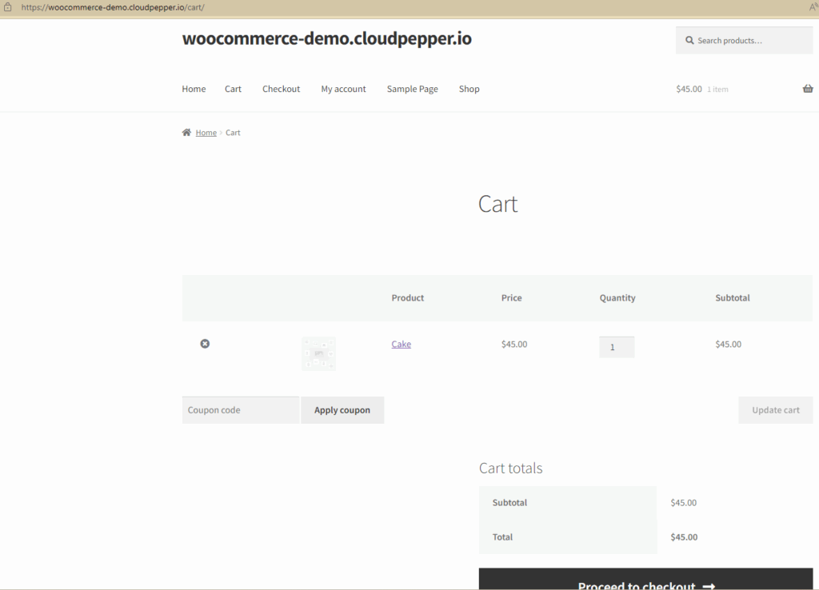819x590 pixels.
Task: Click the home icon in the breadcrumb
Action: 186,131
